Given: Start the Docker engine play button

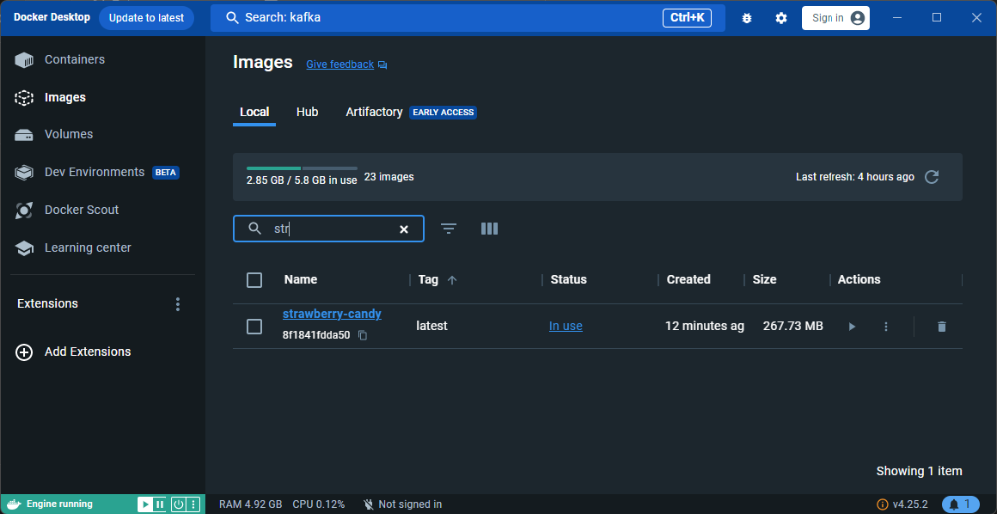Looking at the screenshot, I should [145, 504].
